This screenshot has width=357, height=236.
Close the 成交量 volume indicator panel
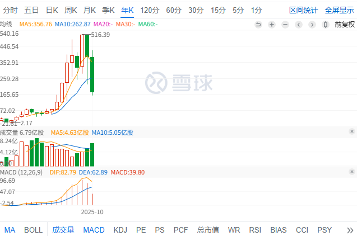pos(353,131)
